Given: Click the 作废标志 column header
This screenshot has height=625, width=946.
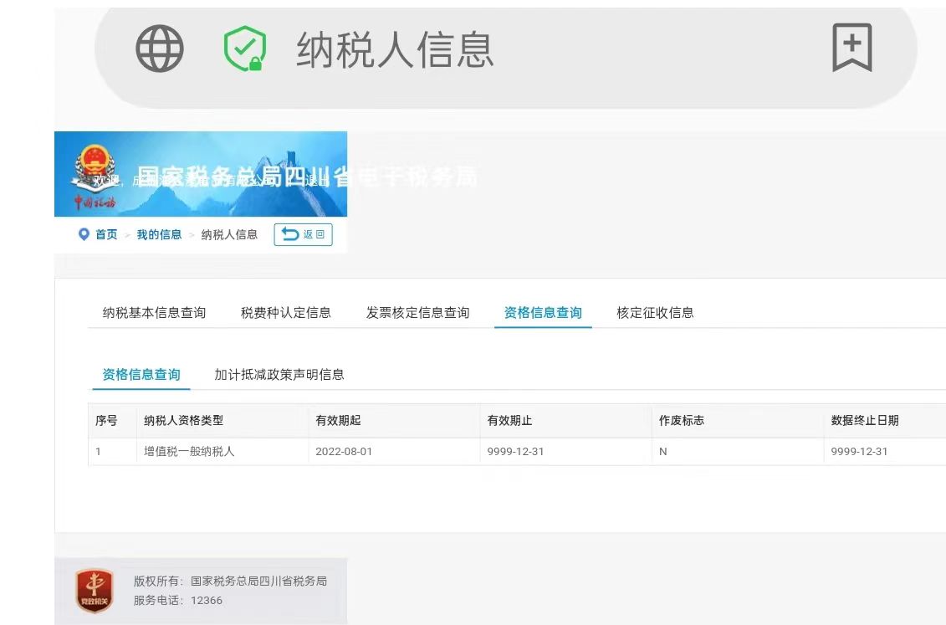Looking at the screenshot, I should 681,421.
